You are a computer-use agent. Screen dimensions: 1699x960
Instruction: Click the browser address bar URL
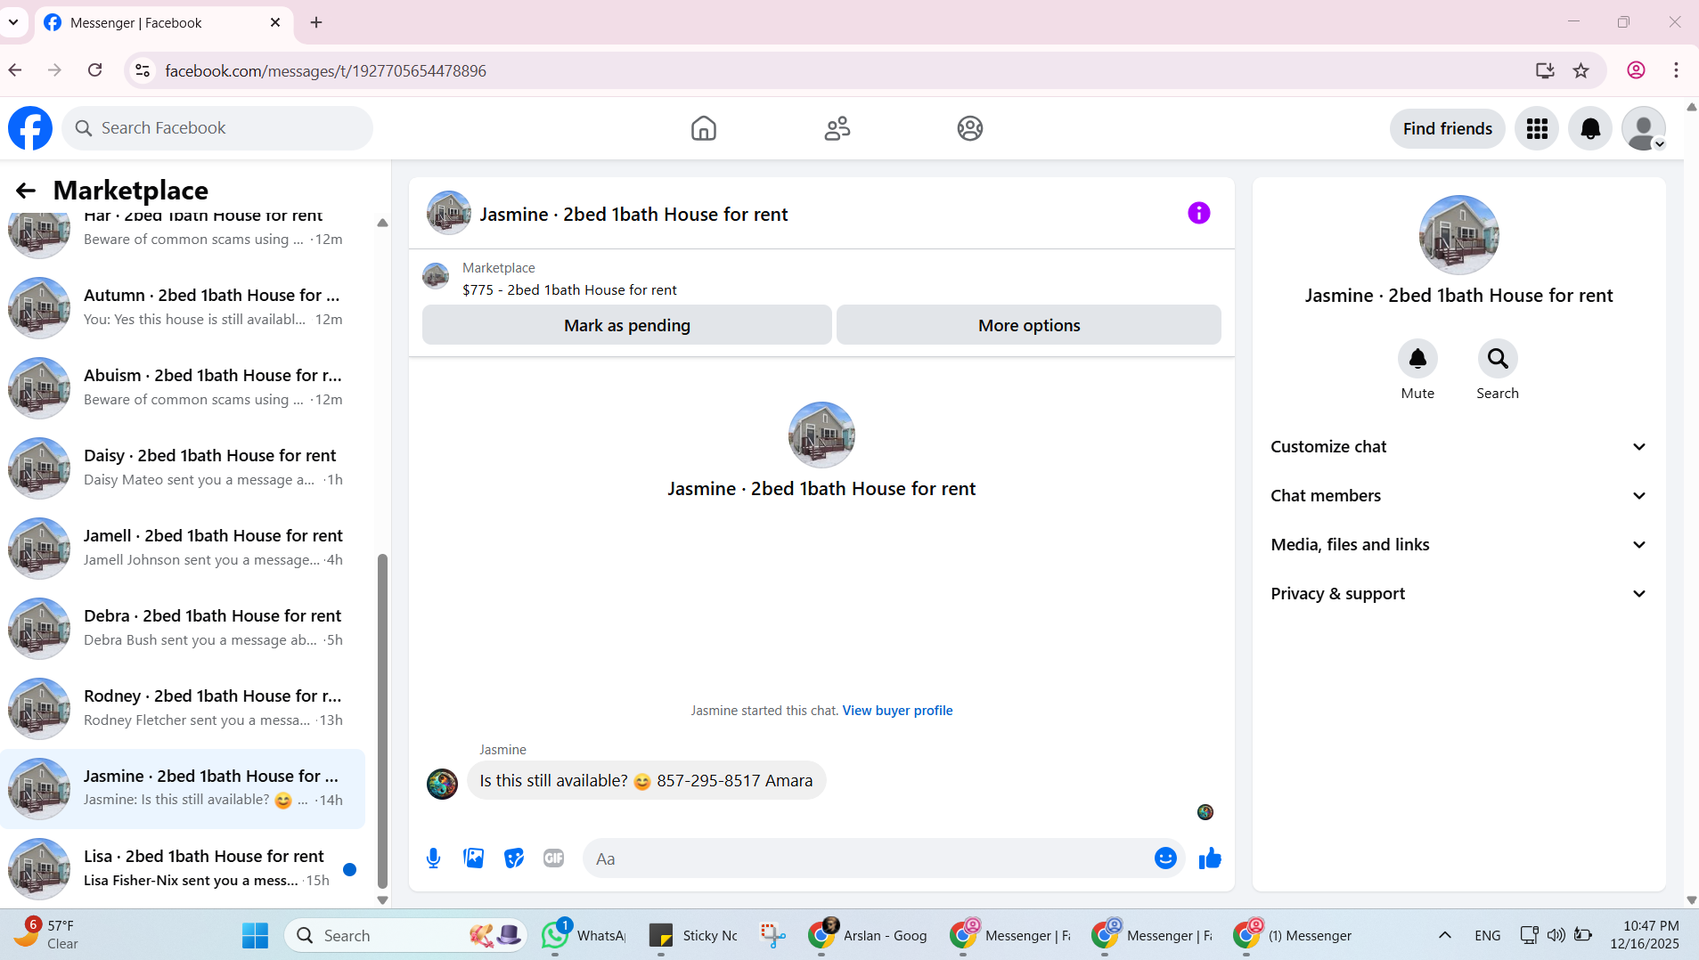click(325, 70)
